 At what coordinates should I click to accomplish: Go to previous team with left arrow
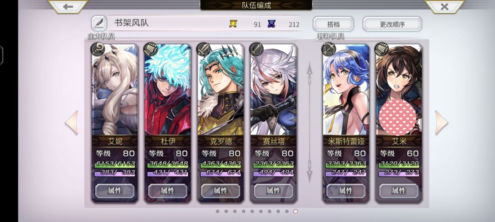tap(71, 123)
